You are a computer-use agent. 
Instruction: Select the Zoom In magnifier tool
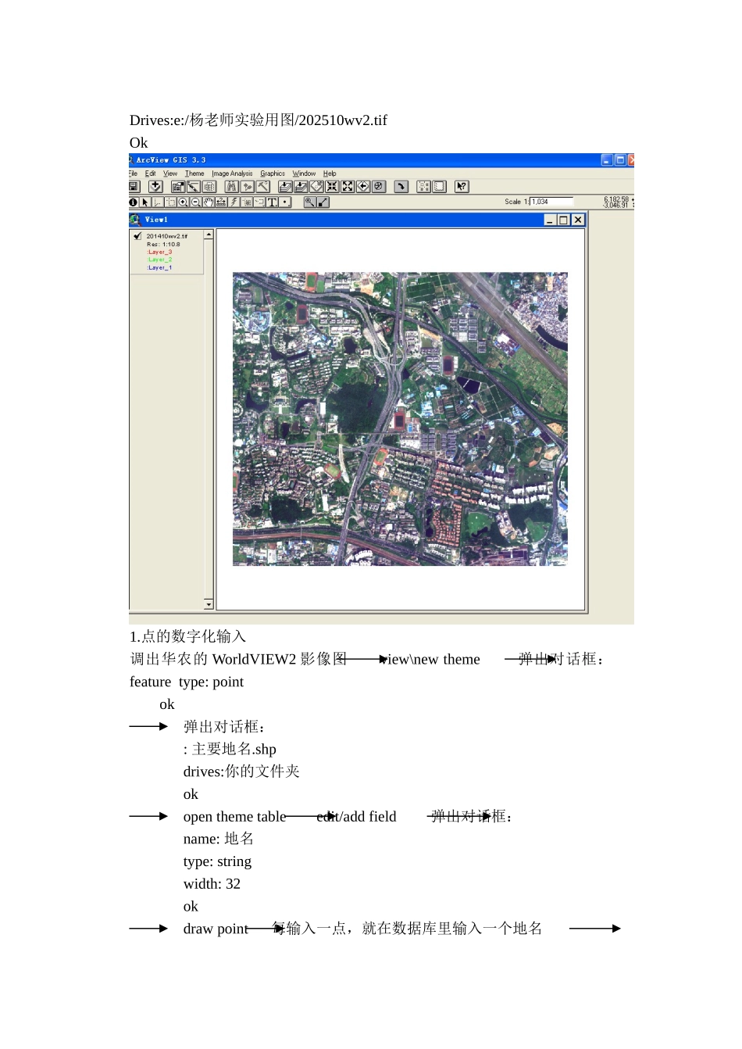point(184,202)
